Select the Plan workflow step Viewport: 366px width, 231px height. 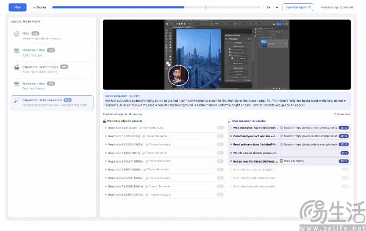point(52,36)
